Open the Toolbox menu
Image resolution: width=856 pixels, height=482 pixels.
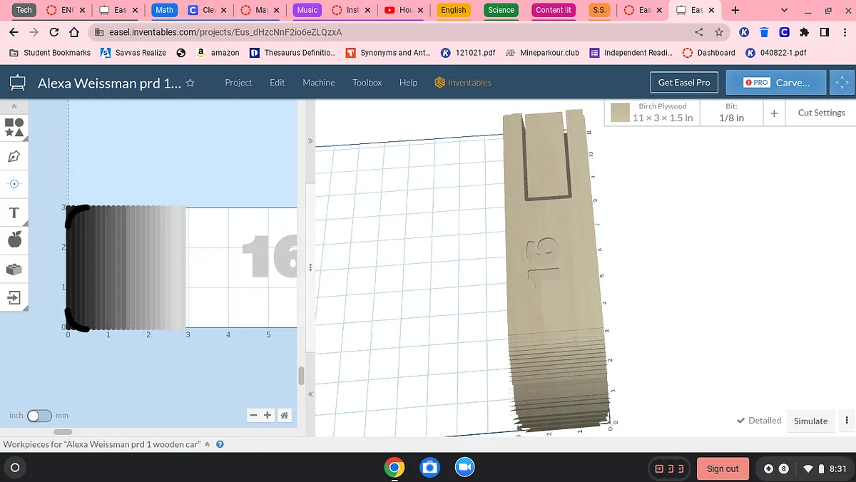(367, 83)
